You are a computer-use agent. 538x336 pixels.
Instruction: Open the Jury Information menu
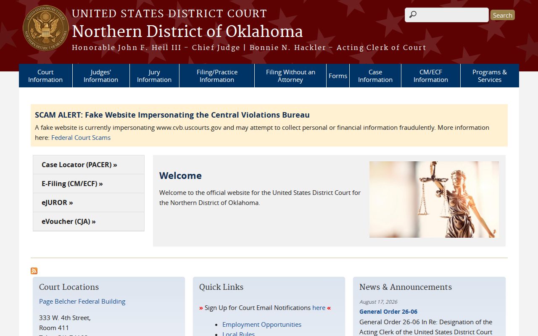(x=154, y=76)
